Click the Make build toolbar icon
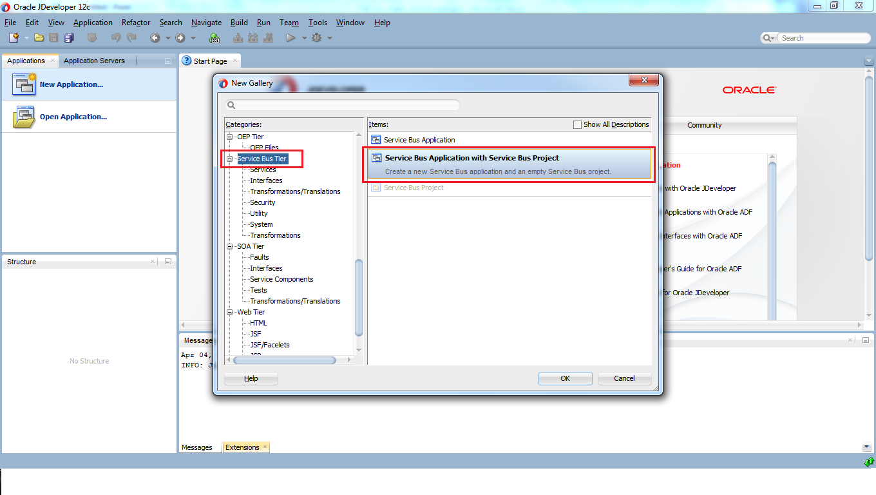This screenshot has height=495, width=876. (238, 38)
